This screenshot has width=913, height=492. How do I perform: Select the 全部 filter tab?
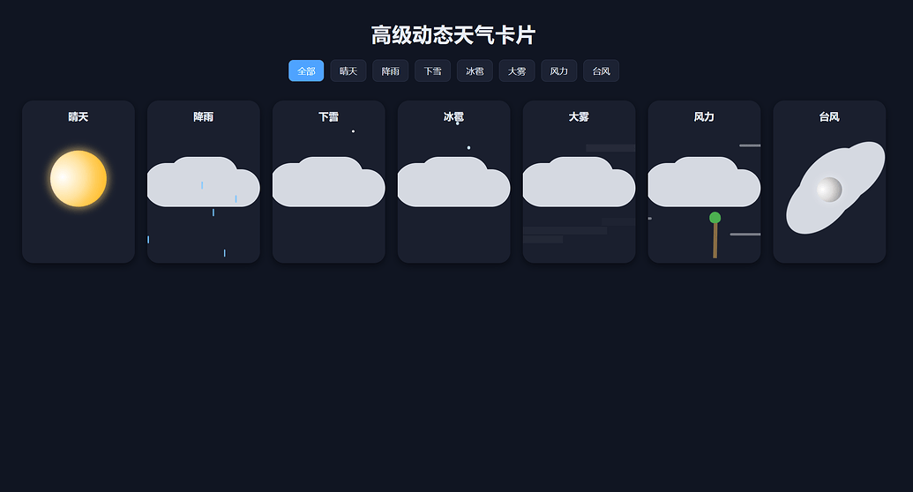(x=306, y=71)
